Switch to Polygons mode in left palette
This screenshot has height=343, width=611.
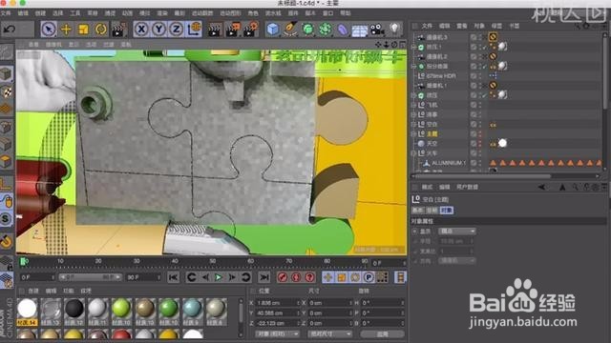(x=7, y=162)
